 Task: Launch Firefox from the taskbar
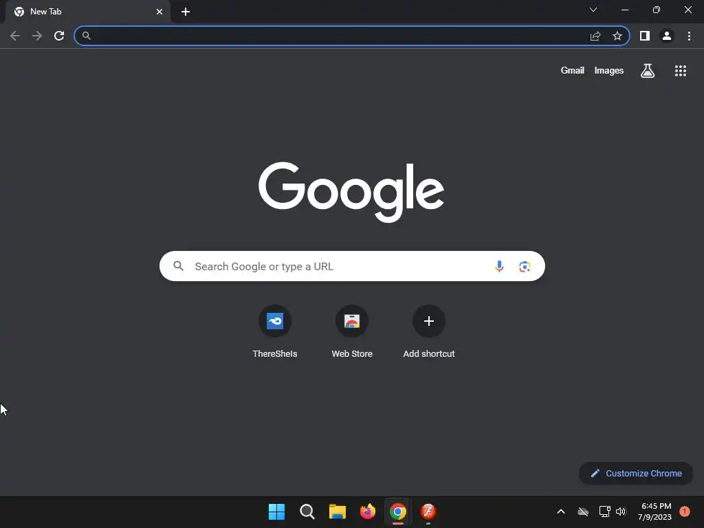click(368, 511)
